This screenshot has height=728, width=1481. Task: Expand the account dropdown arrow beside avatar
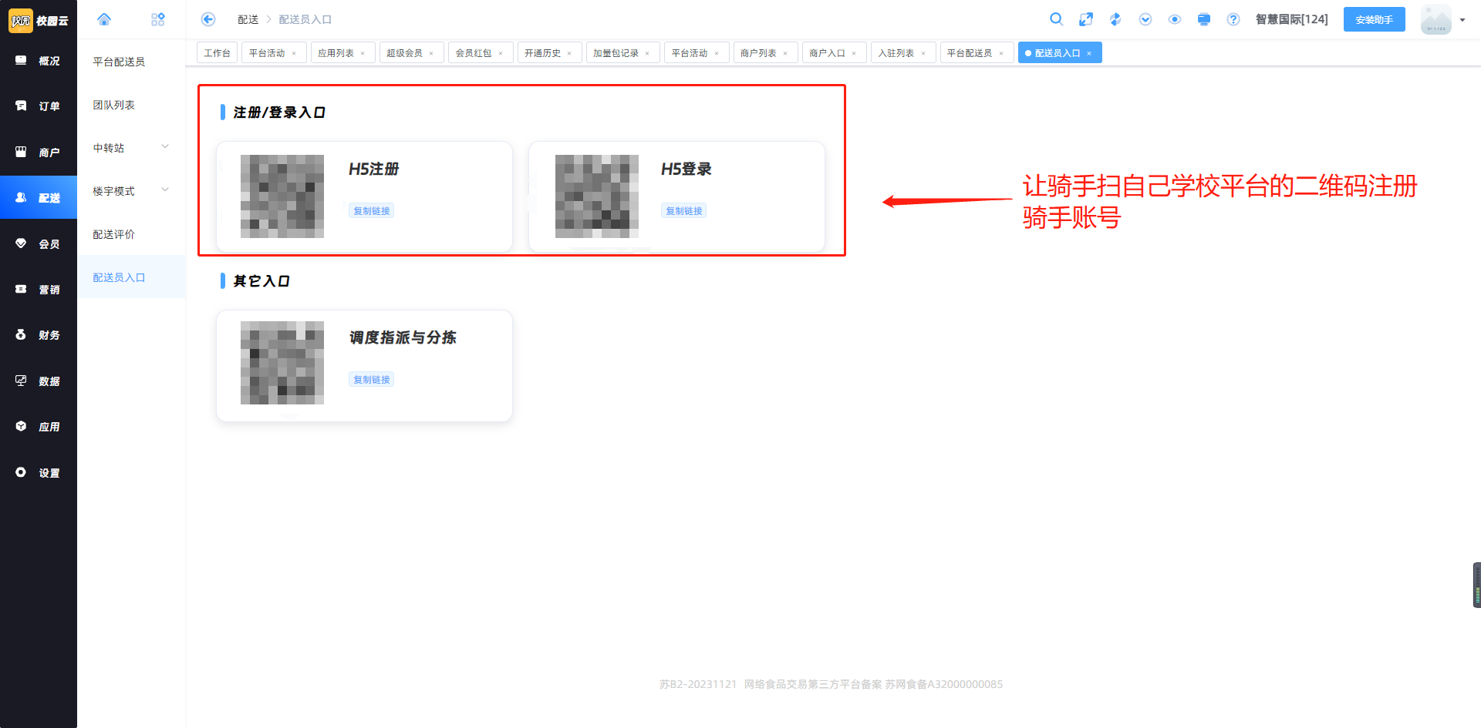tap(1462, 20)
